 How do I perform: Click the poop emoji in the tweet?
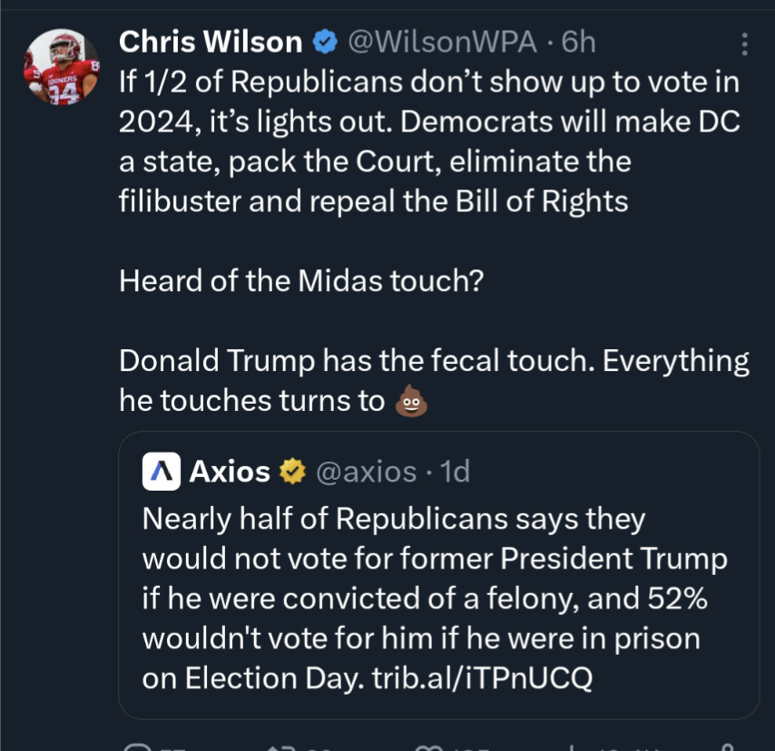point(411,400)
